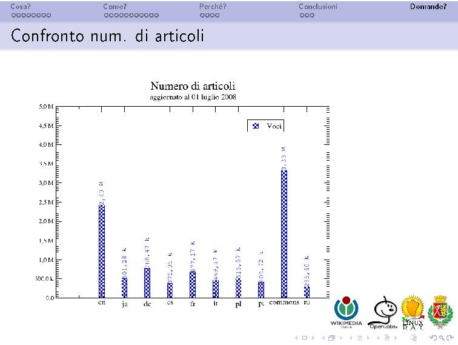Jump forward with next frame arrow
The width and height of the screenshot is (458, 345).
341,338
